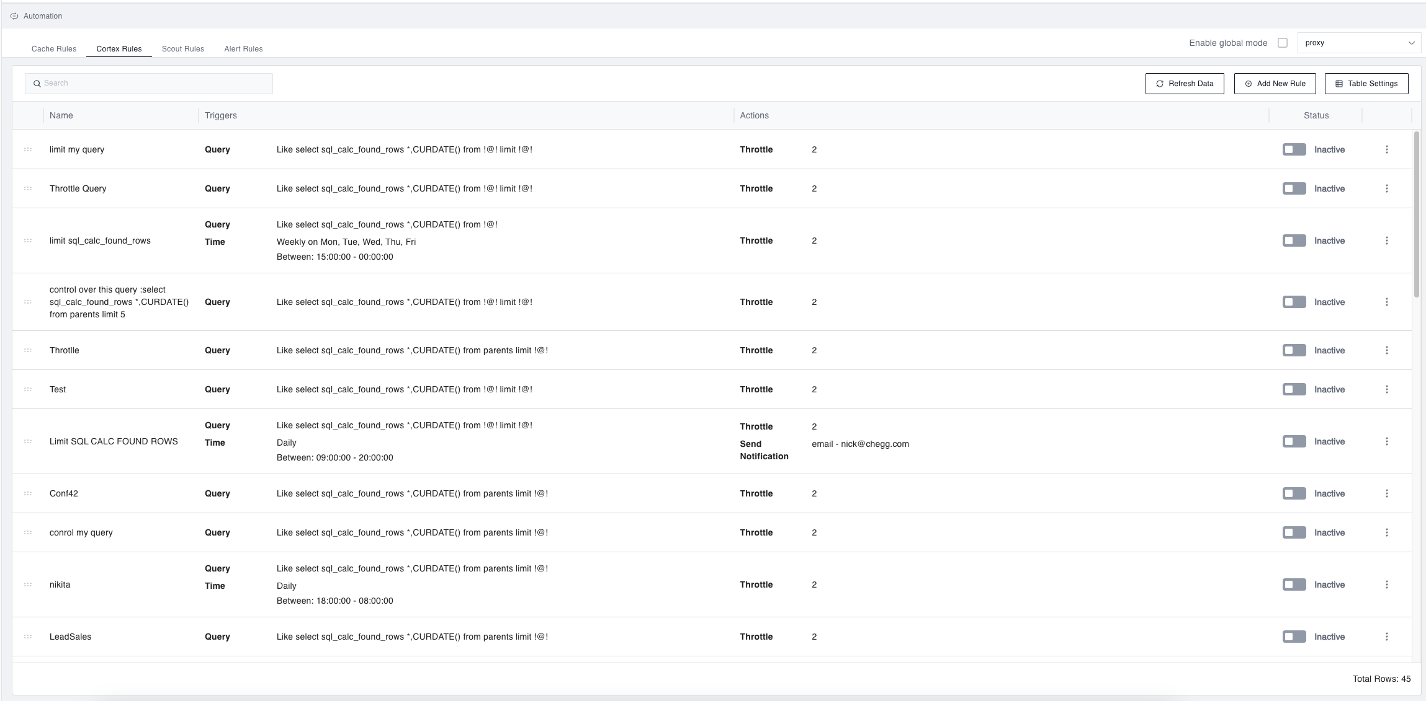Open the three-dot menu for Limit SQL CALC FOUND ROWS
Image resolution: width=1426 pixels, height=701 pixels.
pos(1387,441)
